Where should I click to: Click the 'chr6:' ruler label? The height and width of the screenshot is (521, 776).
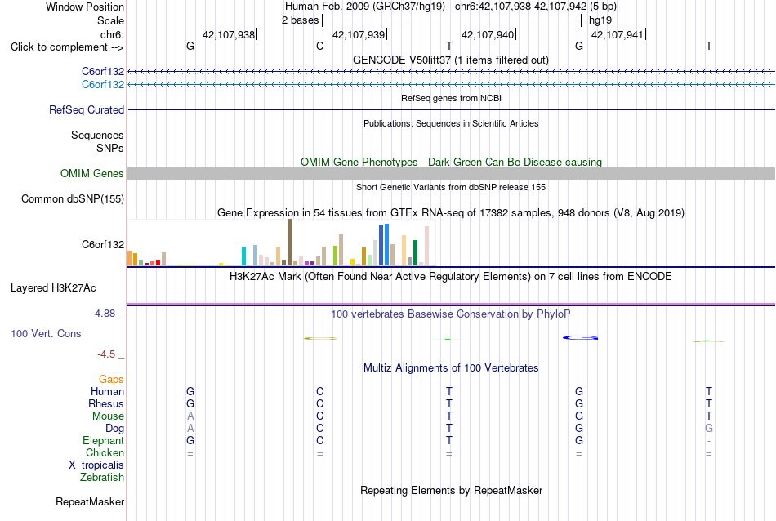113,34
